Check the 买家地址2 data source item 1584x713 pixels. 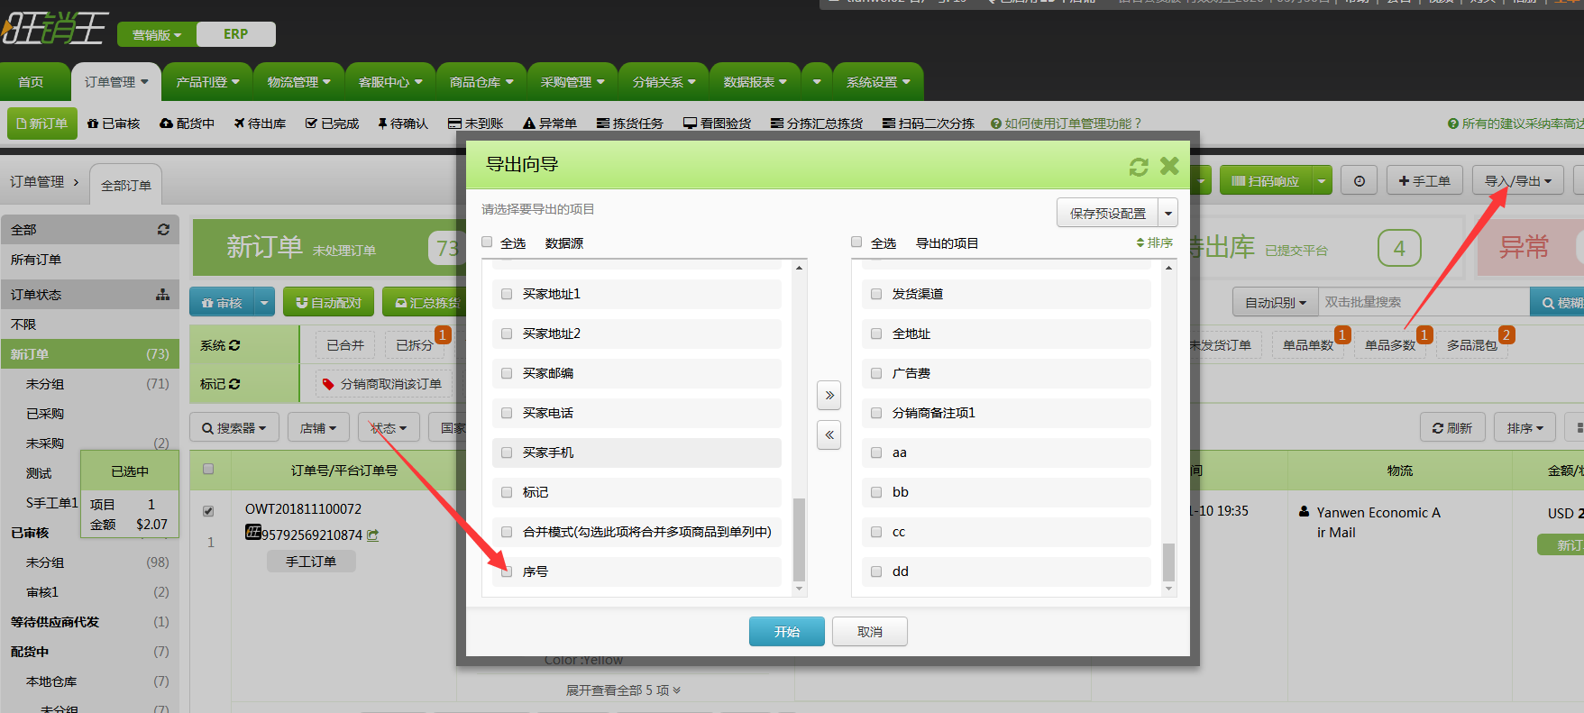507,334
